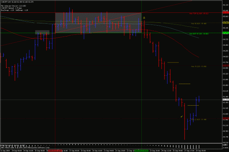Click the MBT MetaTrader 4 copyright text
The height and width of the screenshot is (152, 229).
coord(25,148)
